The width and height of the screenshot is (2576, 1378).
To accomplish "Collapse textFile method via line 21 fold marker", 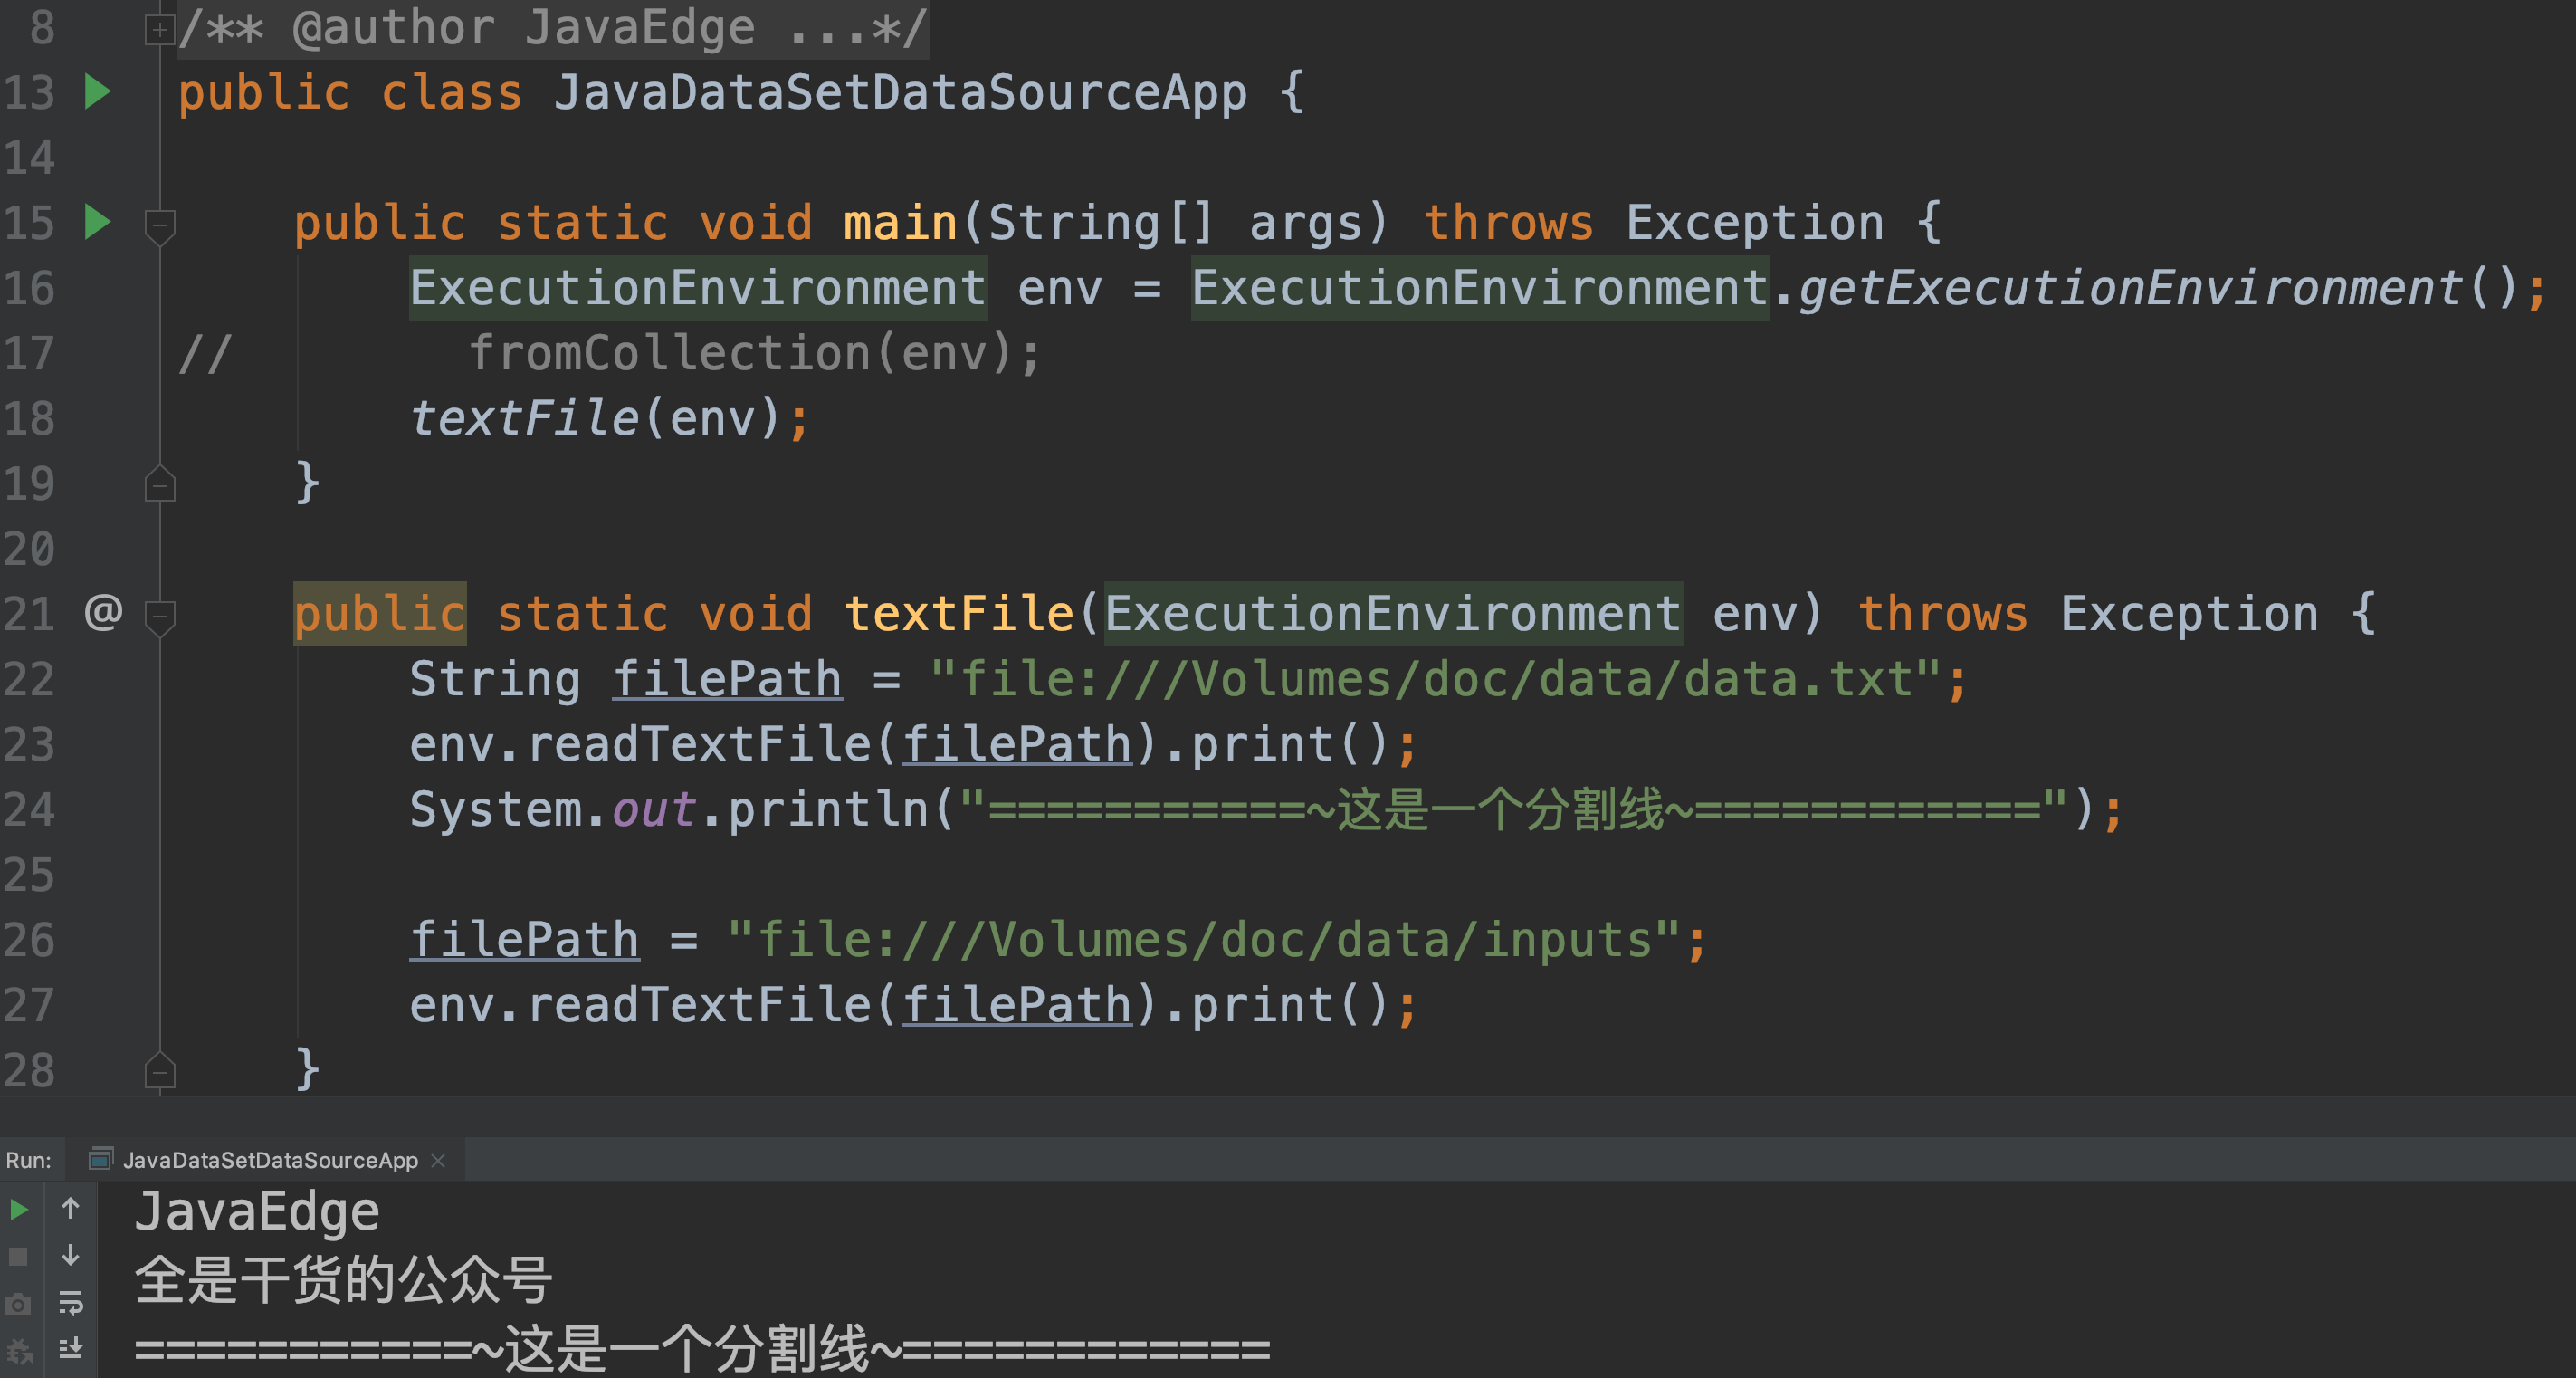I will (159, 618).
